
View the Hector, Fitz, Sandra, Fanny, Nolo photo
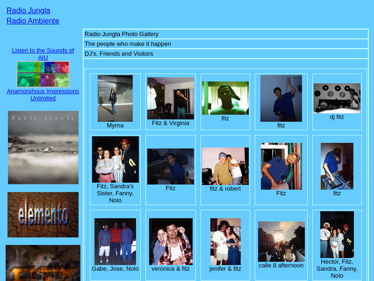click(x=337, y=234)
